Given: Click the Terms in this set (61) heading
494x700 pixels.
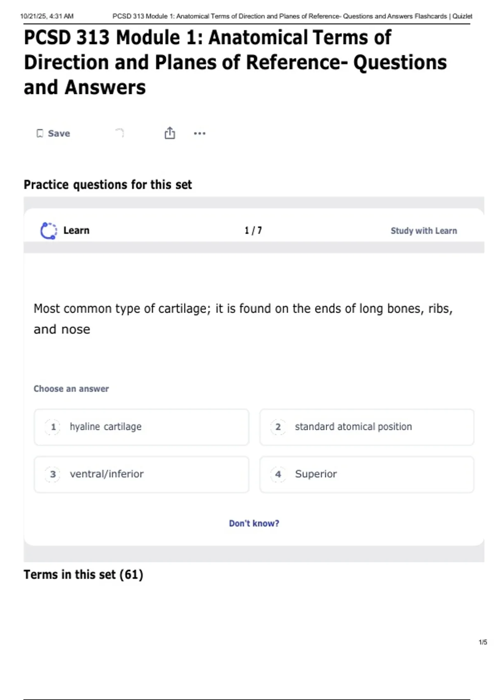Looking at the screenshot, I should [x=84, y=574].
